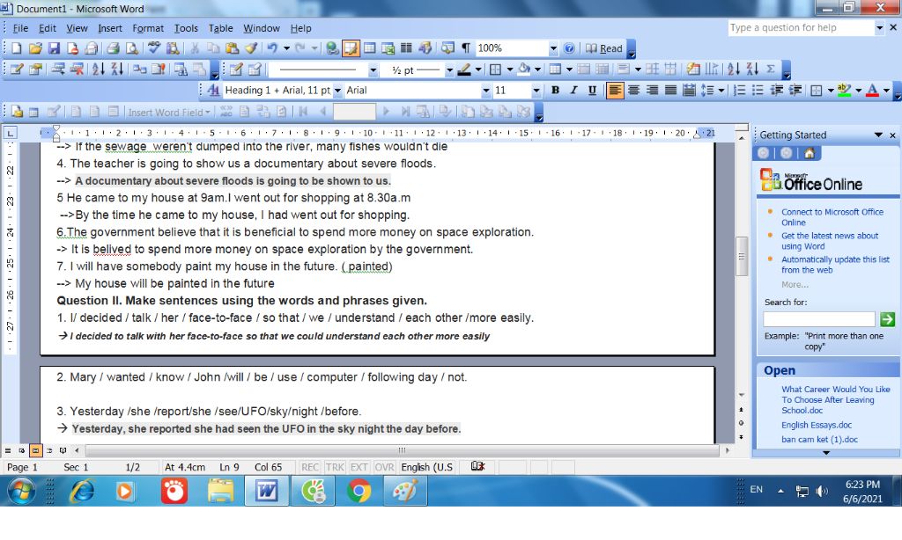
Task: Expand the Getting Started task pane menu
Action: pos(878,135)
